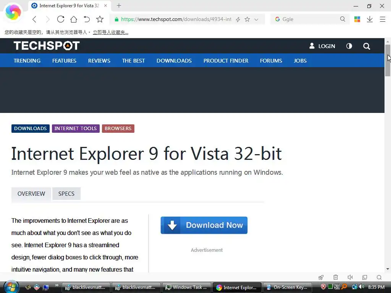Click the BROWSERS tag
This screenshot has width=391, height=293.
(118, 129)
